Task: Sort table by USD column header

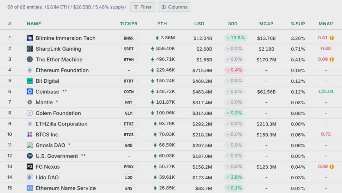Action: pos(199,24)
